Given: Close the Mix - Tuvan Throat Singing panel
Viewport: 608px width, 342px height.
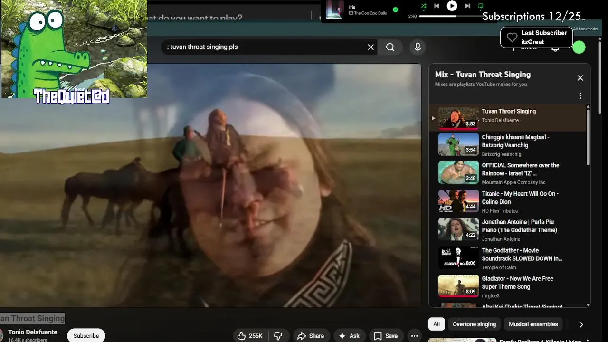Looking at the screenshot, I should 580,78.
